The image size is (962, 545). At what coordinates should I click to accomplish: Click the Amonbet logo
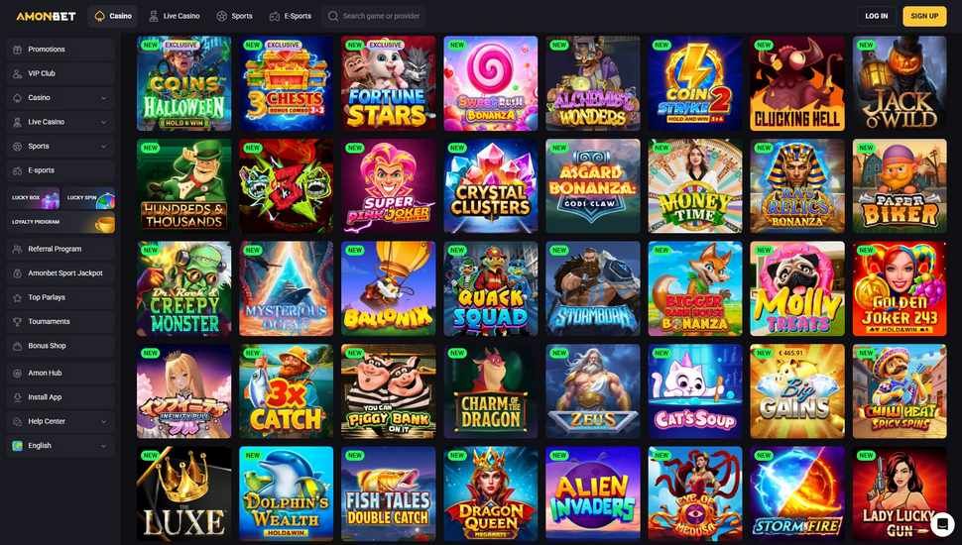point(46,16)
